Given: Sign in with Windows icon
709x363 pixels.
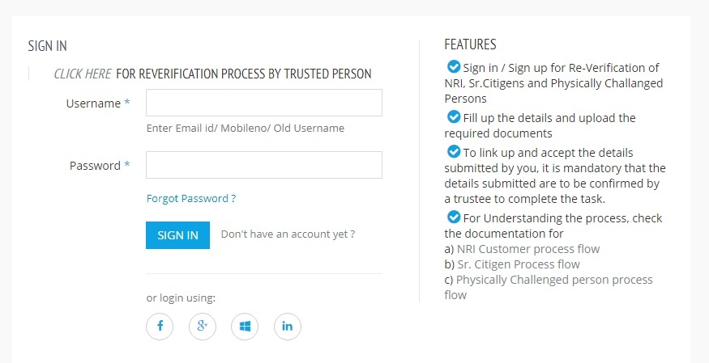Looking at the screenshot, I should pyautogui.click(x=245, y=327).
